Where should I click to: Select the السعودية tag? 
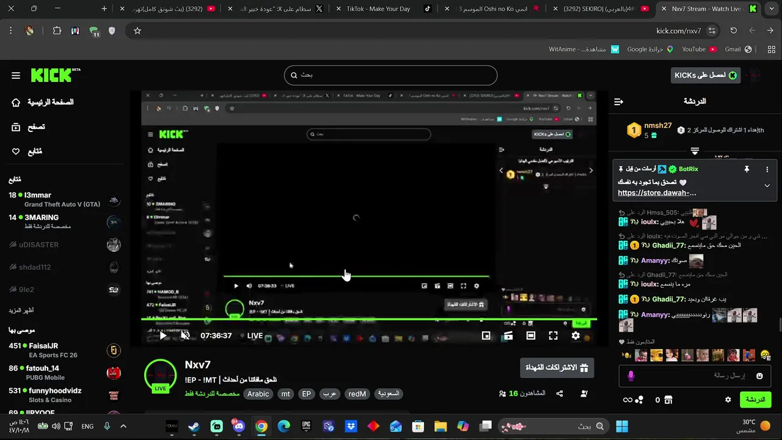click(x=389, y=394)
